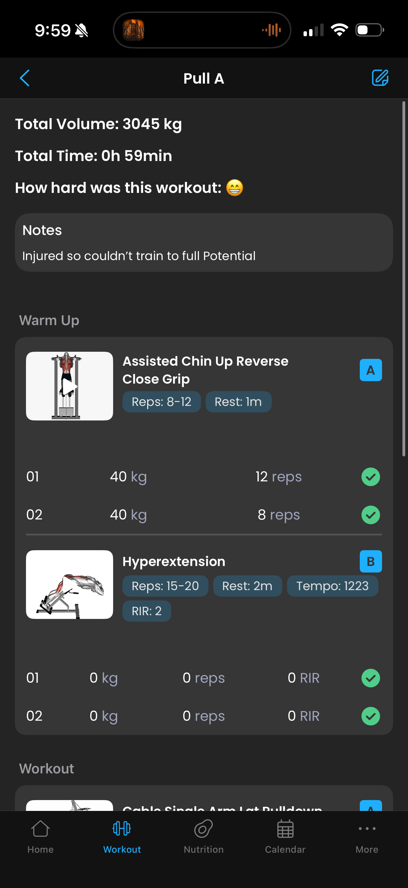The height and width of the screenshot is (888, 408).
Task: Tap the Workout dumbbell icon
Action: pyautogui.click(x=122, y=828)
